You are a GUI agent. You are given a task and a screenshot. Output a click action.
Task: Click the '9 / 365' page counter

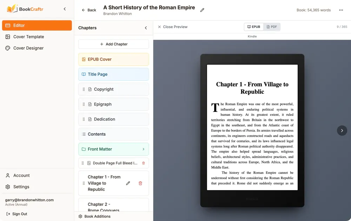click(342, 27)
